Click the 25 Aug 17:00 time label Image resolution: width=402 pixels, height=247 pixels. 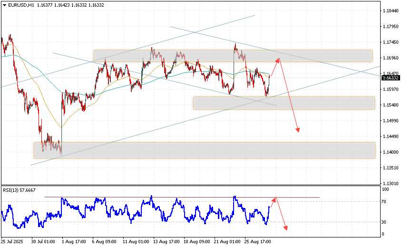pyautogui.click(x=258, y=242)
